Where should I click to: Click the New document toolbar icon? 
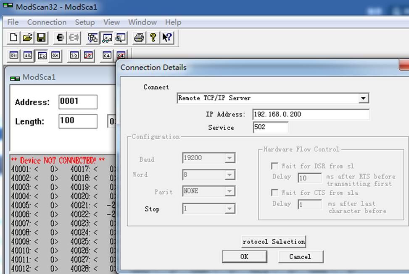pos(13,37)
